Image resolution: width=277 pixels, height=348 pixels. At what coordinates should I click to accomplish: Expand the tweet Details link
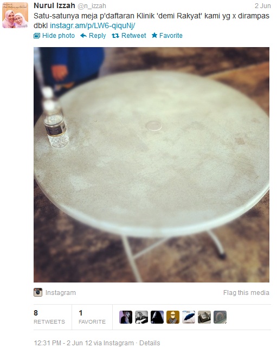click(x=150, y=343)
